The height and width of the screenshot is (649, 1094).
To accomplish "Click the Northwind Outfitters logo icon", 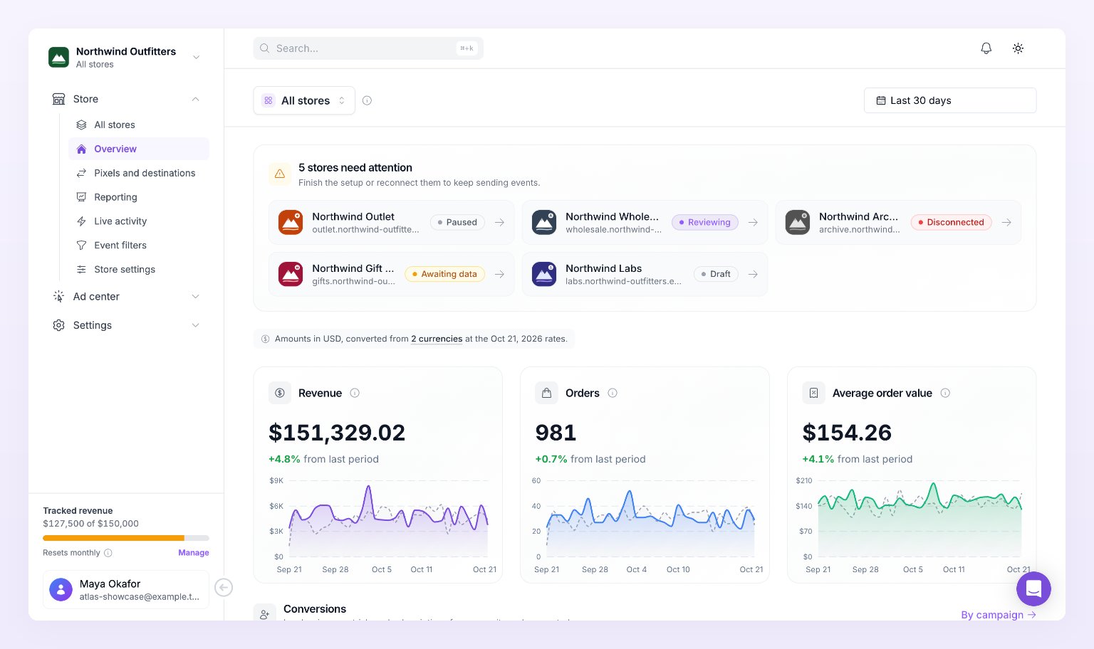I will click(x=58, y=57).
